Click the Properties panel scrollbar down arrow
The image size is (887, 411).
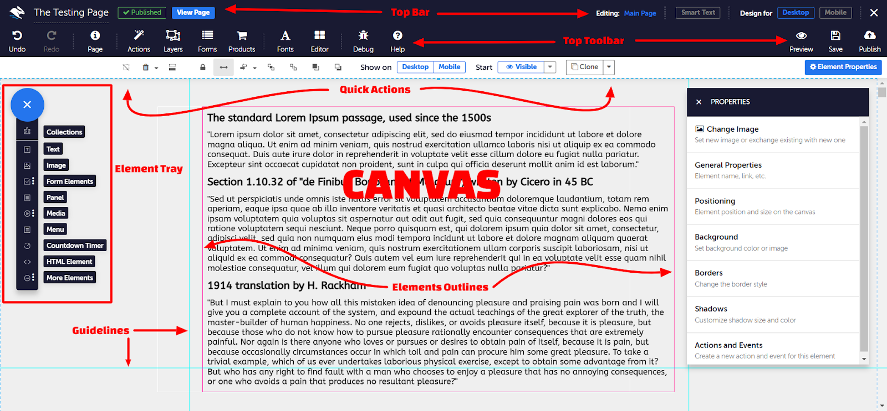point(864,359)
